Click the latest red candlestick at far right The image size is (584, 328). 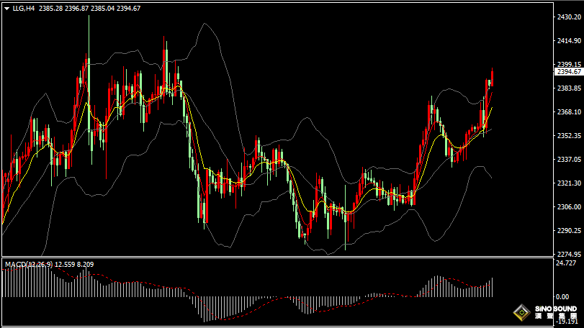pos(493,78)
